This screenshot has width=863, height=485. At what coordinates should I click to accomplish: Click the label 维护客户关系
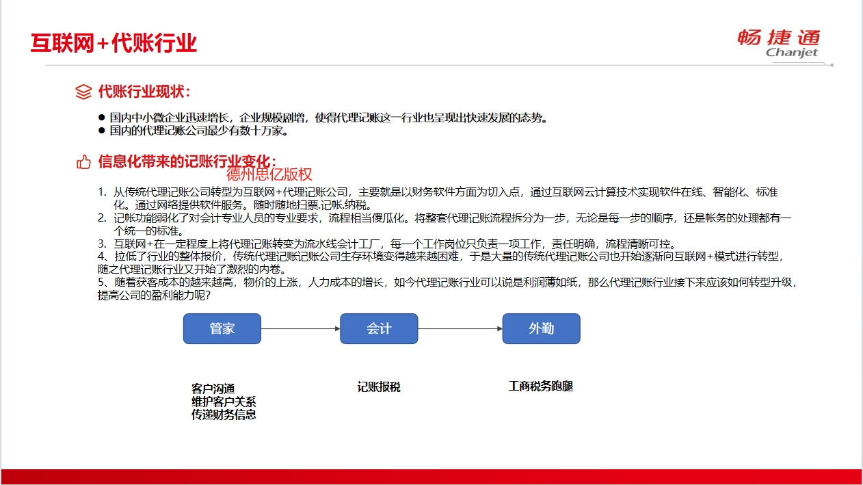[224, 402]
